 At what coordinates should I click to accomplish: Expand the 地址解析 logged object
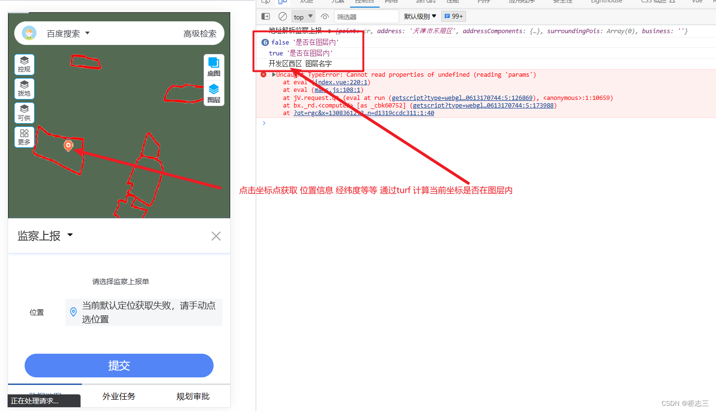coord(330,31)
